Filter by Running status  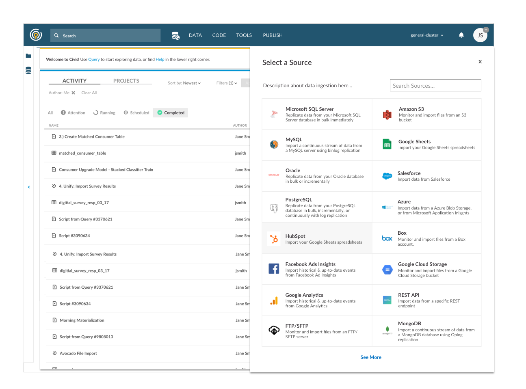[104, 113]
